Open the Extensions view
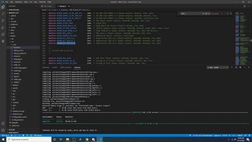The image size is (252, 142). 3,34
